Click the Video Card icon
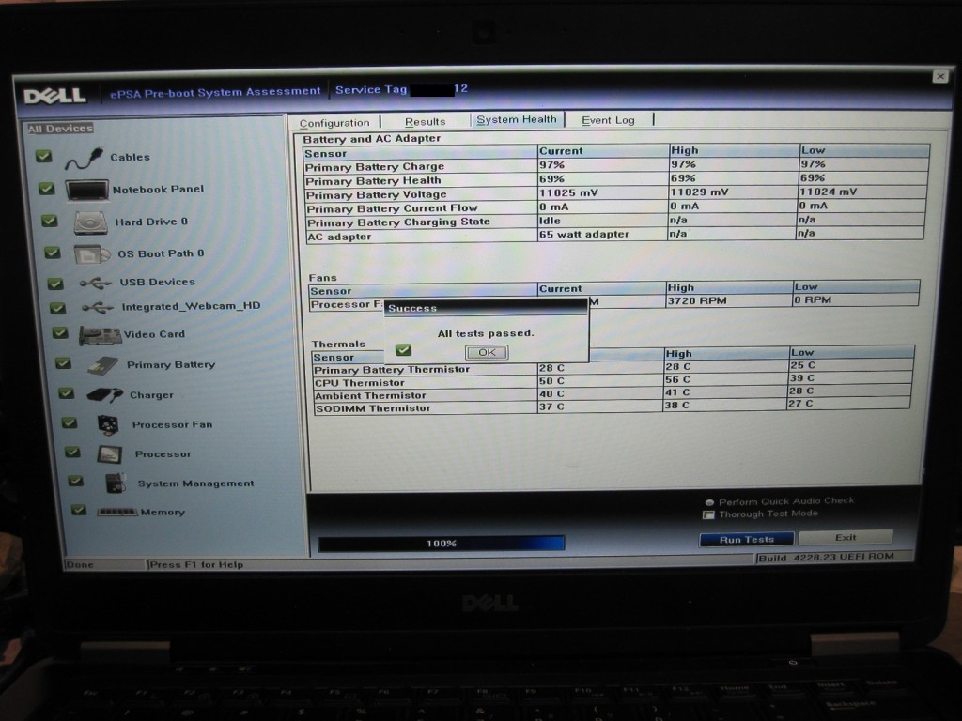The height and width of the screenshot is (721, 962). (100, 335)
